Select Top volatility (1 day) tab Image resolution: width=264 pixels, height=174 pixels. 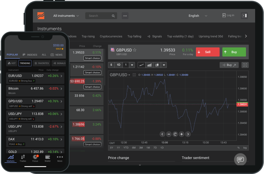(x=180, y=36)
